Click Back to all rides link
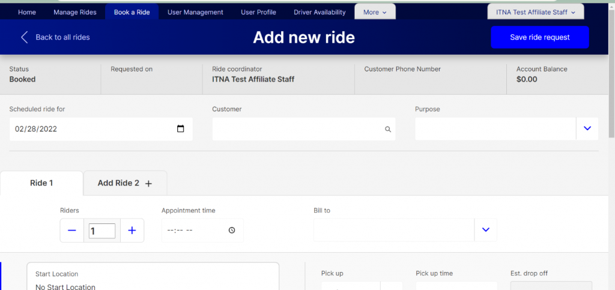Image resolution: width=615 pixels, height=290 pixels. coord(62,37)
